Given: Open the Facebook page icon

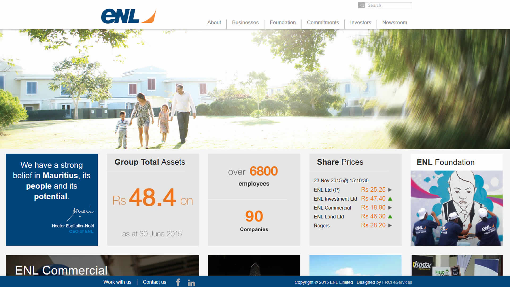Looking at the screenshot, I should [x=178, y=282].
